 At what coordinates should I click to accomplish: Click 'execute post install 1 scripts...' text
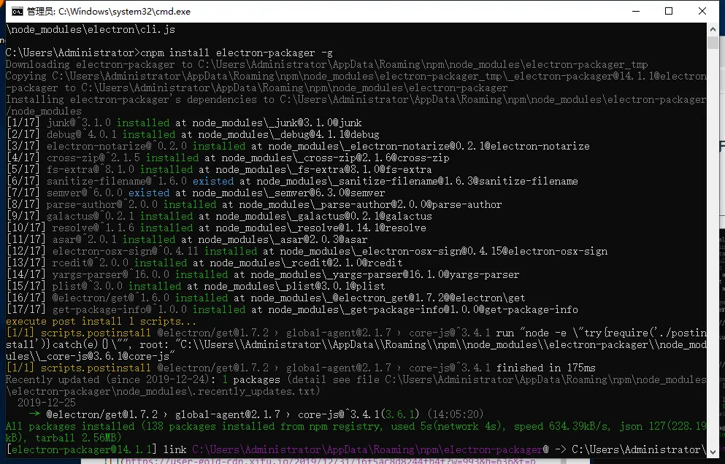[101, 321]
